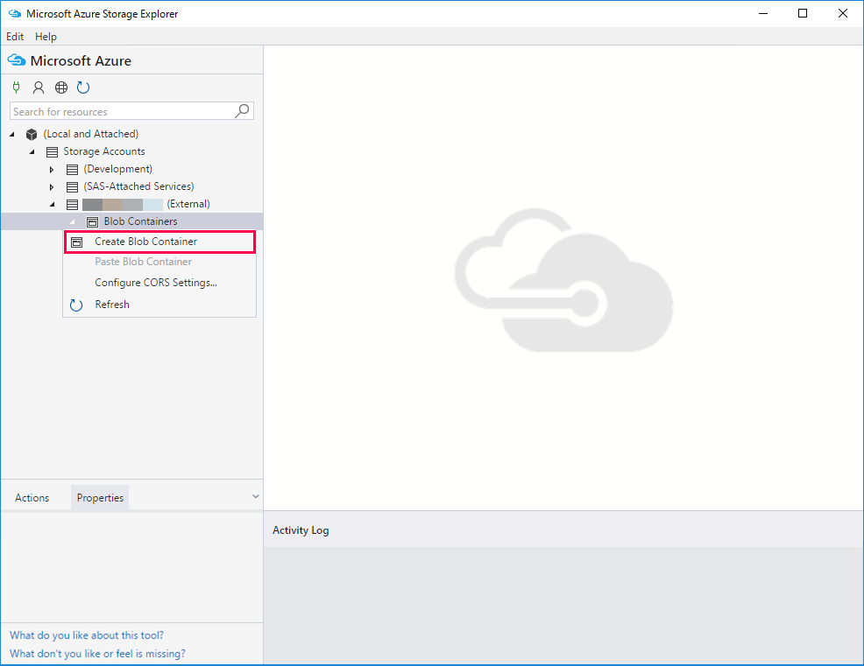Image resolution: width=864 pixels, height=666 pixels.
Task: Choose Paste Blob Container menu entry
Action: point(159,262)
